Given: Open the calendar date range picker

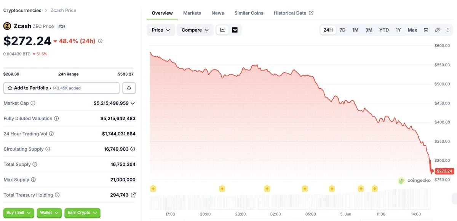Looking at the screenshot, I should click(426, 30).
